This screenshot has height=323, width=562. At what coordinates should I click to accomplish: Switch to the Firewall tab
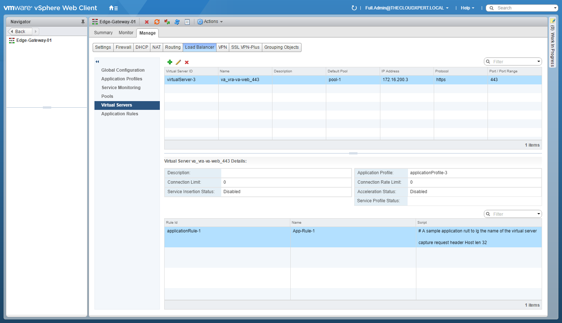click(x=124, y=47)
